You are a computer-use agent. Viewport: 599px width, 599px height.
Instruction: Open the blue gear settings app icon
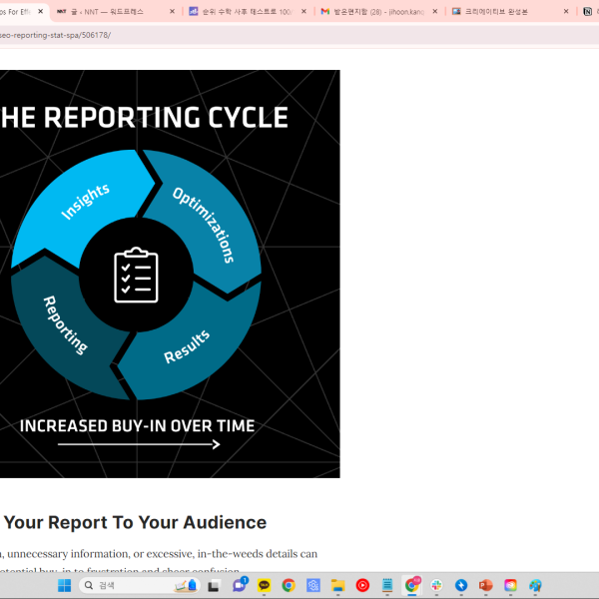(x=313, y=585)
